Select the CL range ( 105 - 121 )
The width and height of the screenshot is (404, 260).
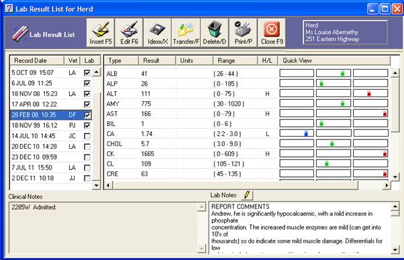point(229,164)
